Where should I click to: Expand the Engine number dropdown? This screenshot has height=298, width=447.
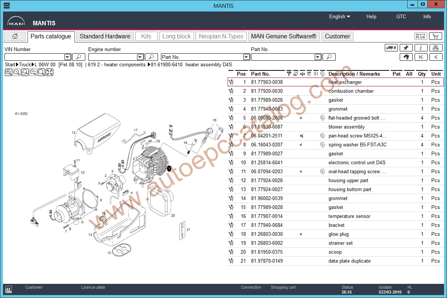pyautogui.click(x=140, y=57)
